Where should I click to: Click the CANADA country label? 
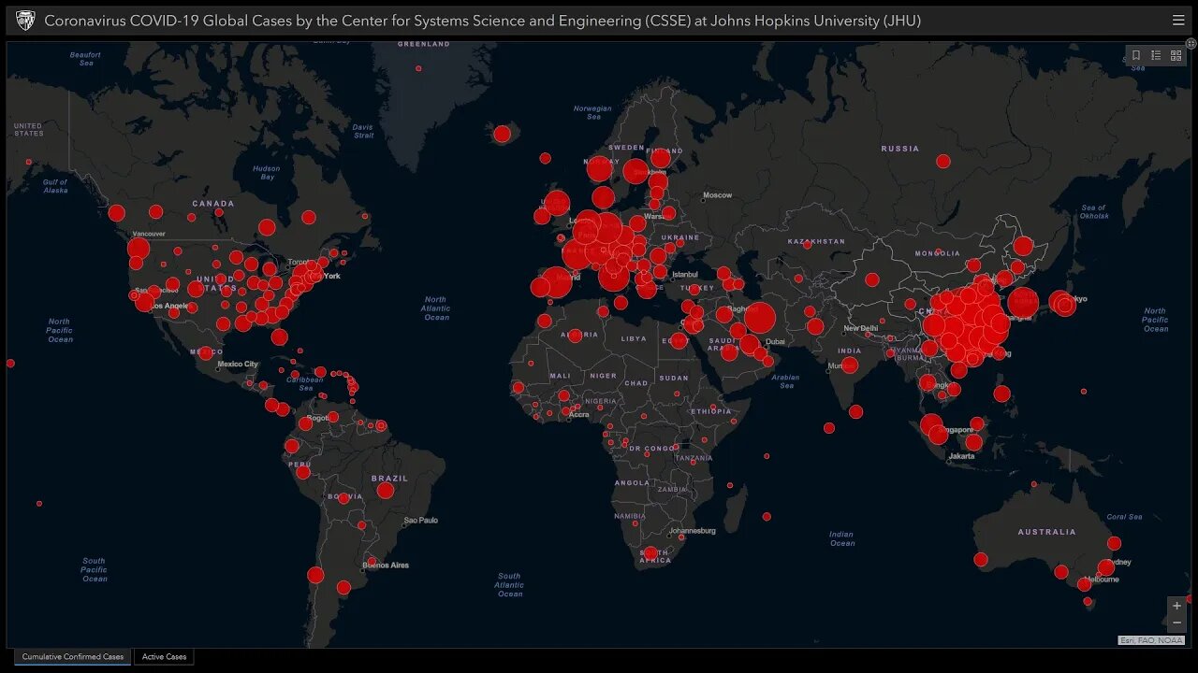coord(213,203)
